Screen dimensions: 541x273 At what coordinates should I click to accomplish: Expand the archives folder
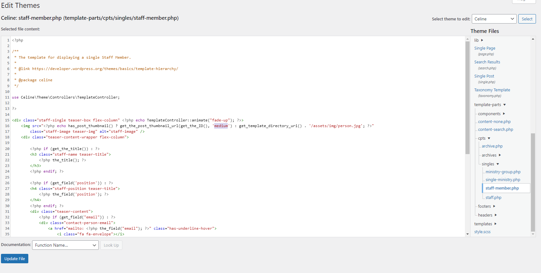coord(499,155)
